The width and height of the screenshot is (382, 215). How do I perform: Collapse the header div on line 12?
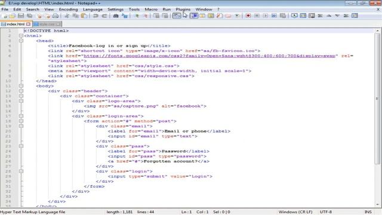21,91
